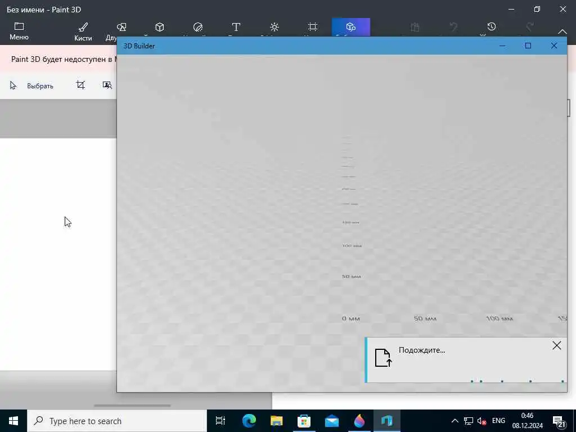Open network status in system tray
This screenshot has width=576, height=432.
pyautogui.click(x=469, y=421)
